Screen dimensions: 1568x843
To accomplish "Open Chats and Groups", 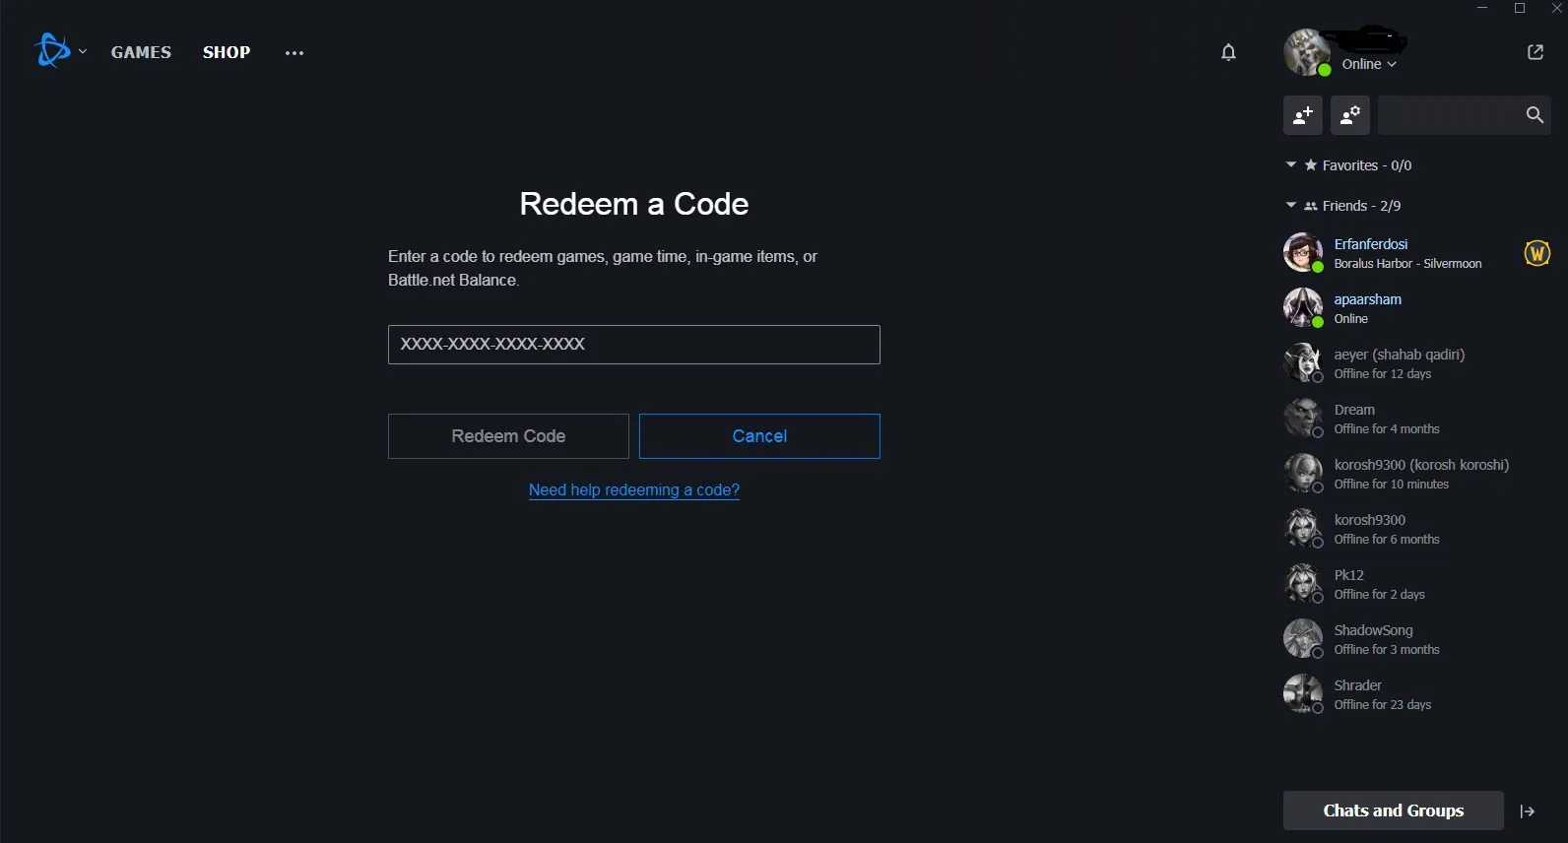I will [x=1394, y=811].
